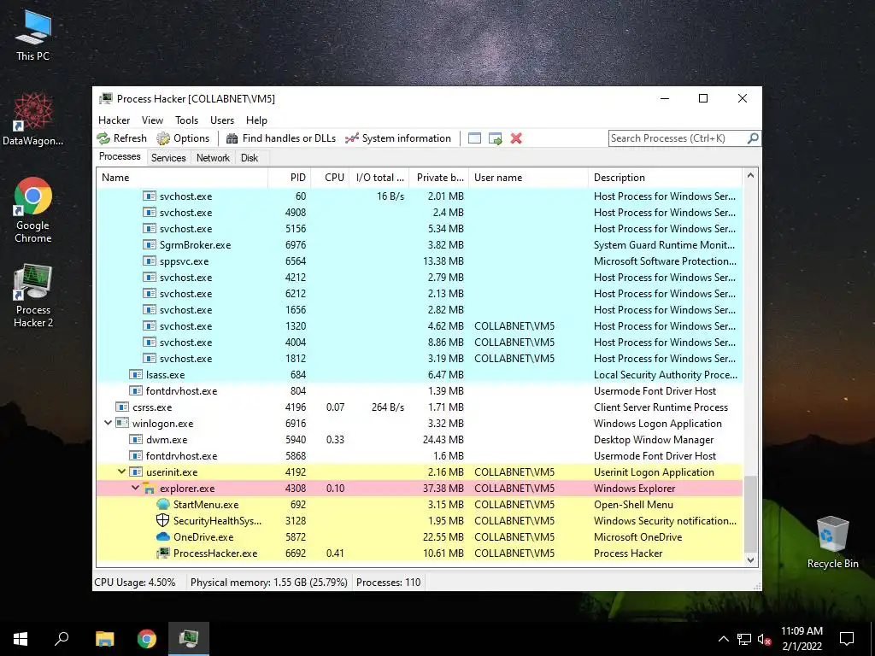Screen dimensions: 875x656
Task: Click in the Search Processes field
Action: pyautogui.click(x=678, y=138)
